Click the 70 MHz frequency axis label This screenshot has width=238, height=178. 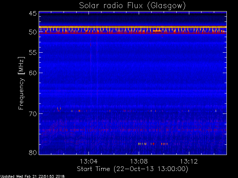click(x=33, y=114)
